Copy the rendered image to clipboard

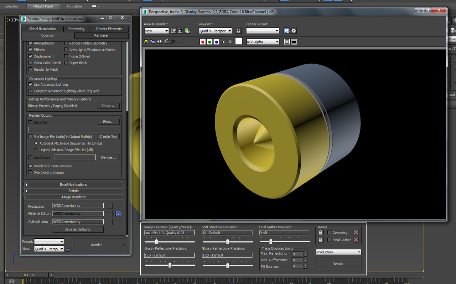pyautogui.click(x=152, y=41)
